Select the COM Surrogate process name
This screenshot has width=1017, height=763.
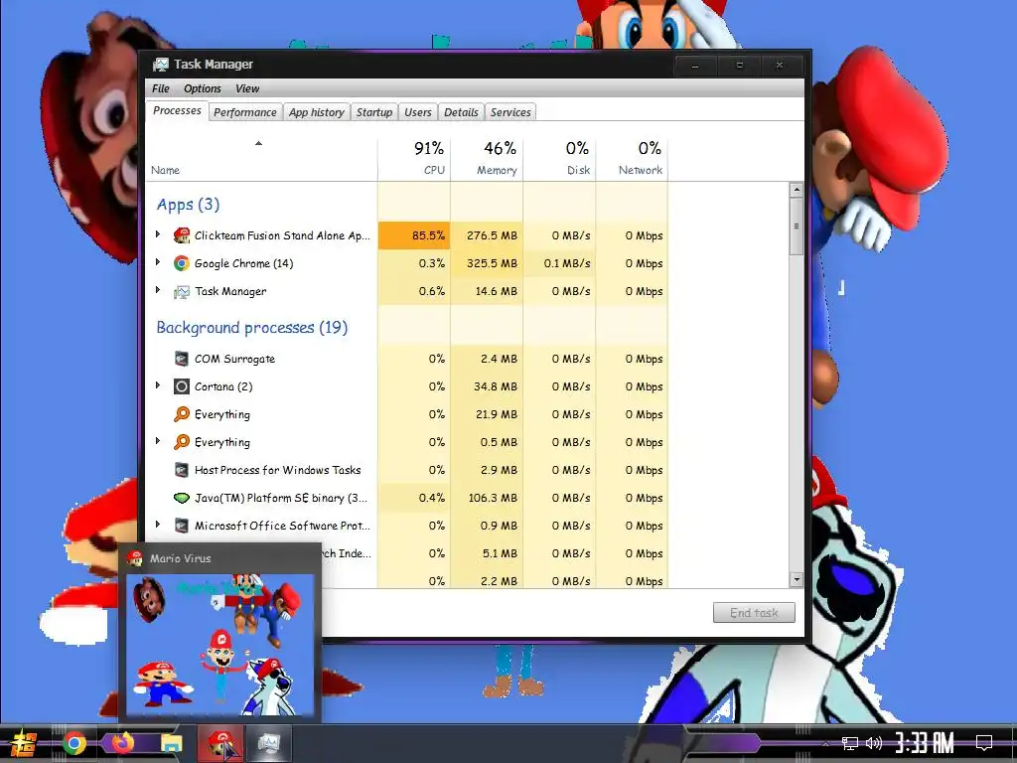234,359
